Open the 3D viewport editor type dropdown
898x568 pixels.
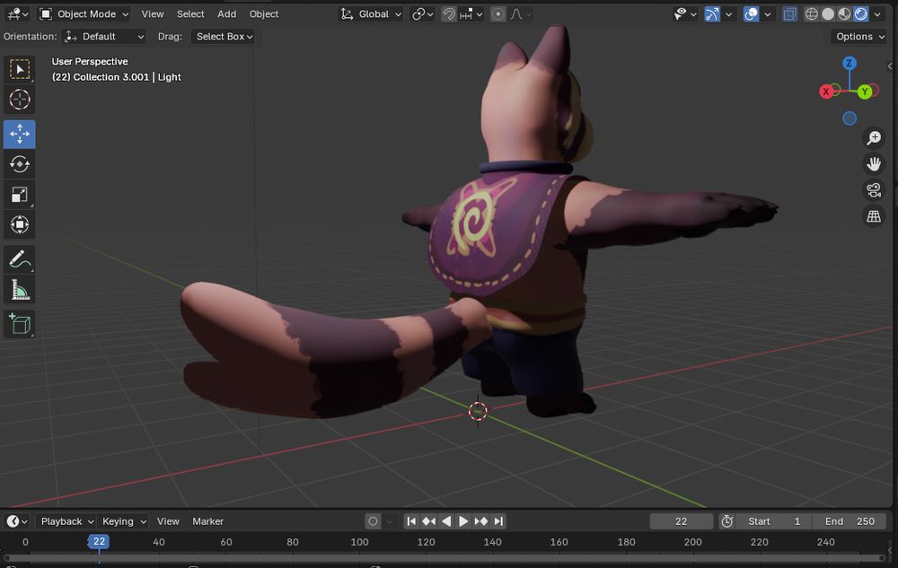click(18, 14)
